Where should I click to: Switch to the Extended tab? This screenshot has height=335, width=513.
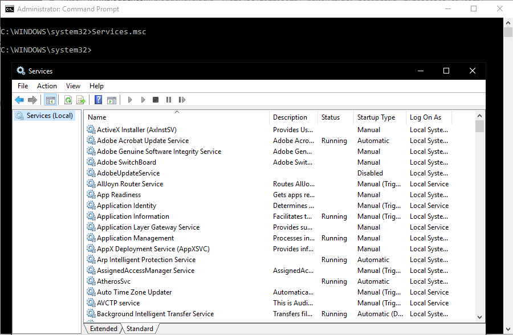(x=103, y=329)
